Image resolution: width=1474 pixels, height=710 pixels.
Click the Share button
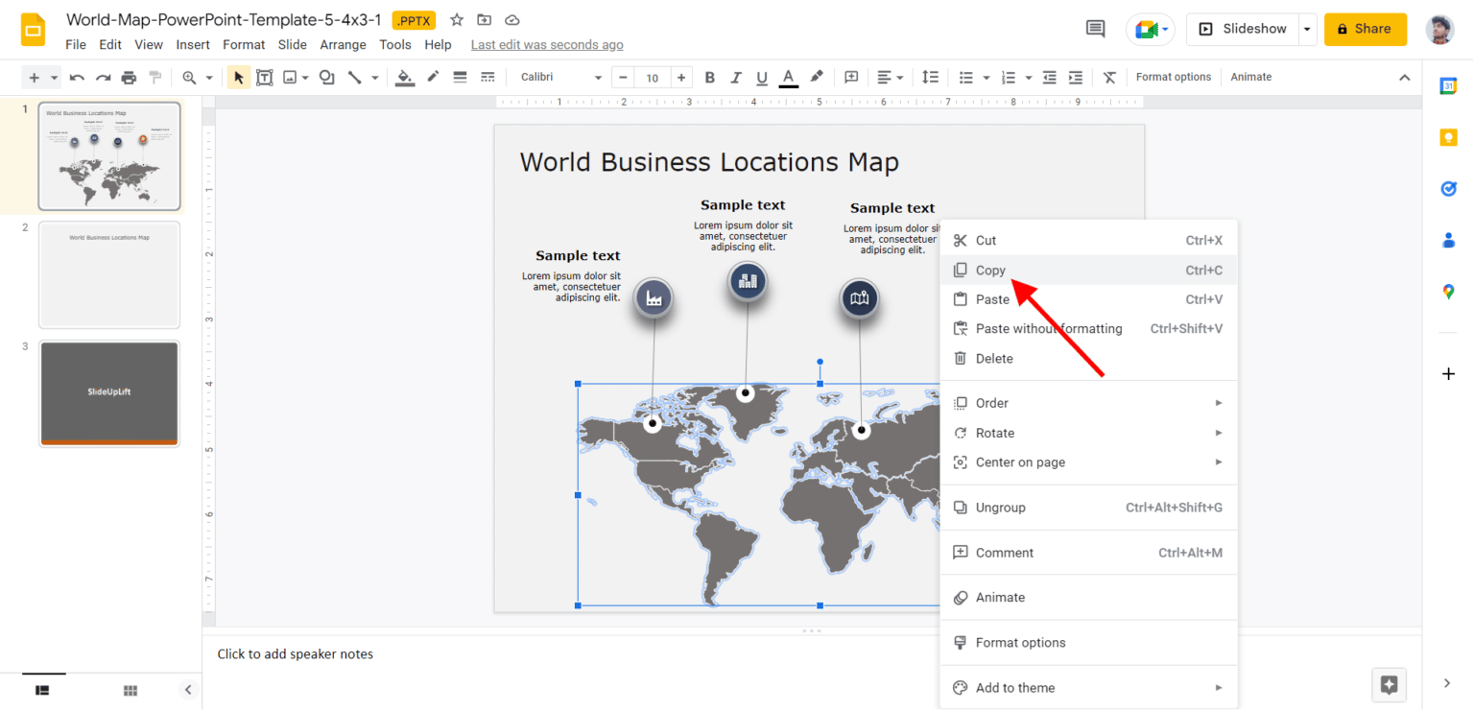1365,29
